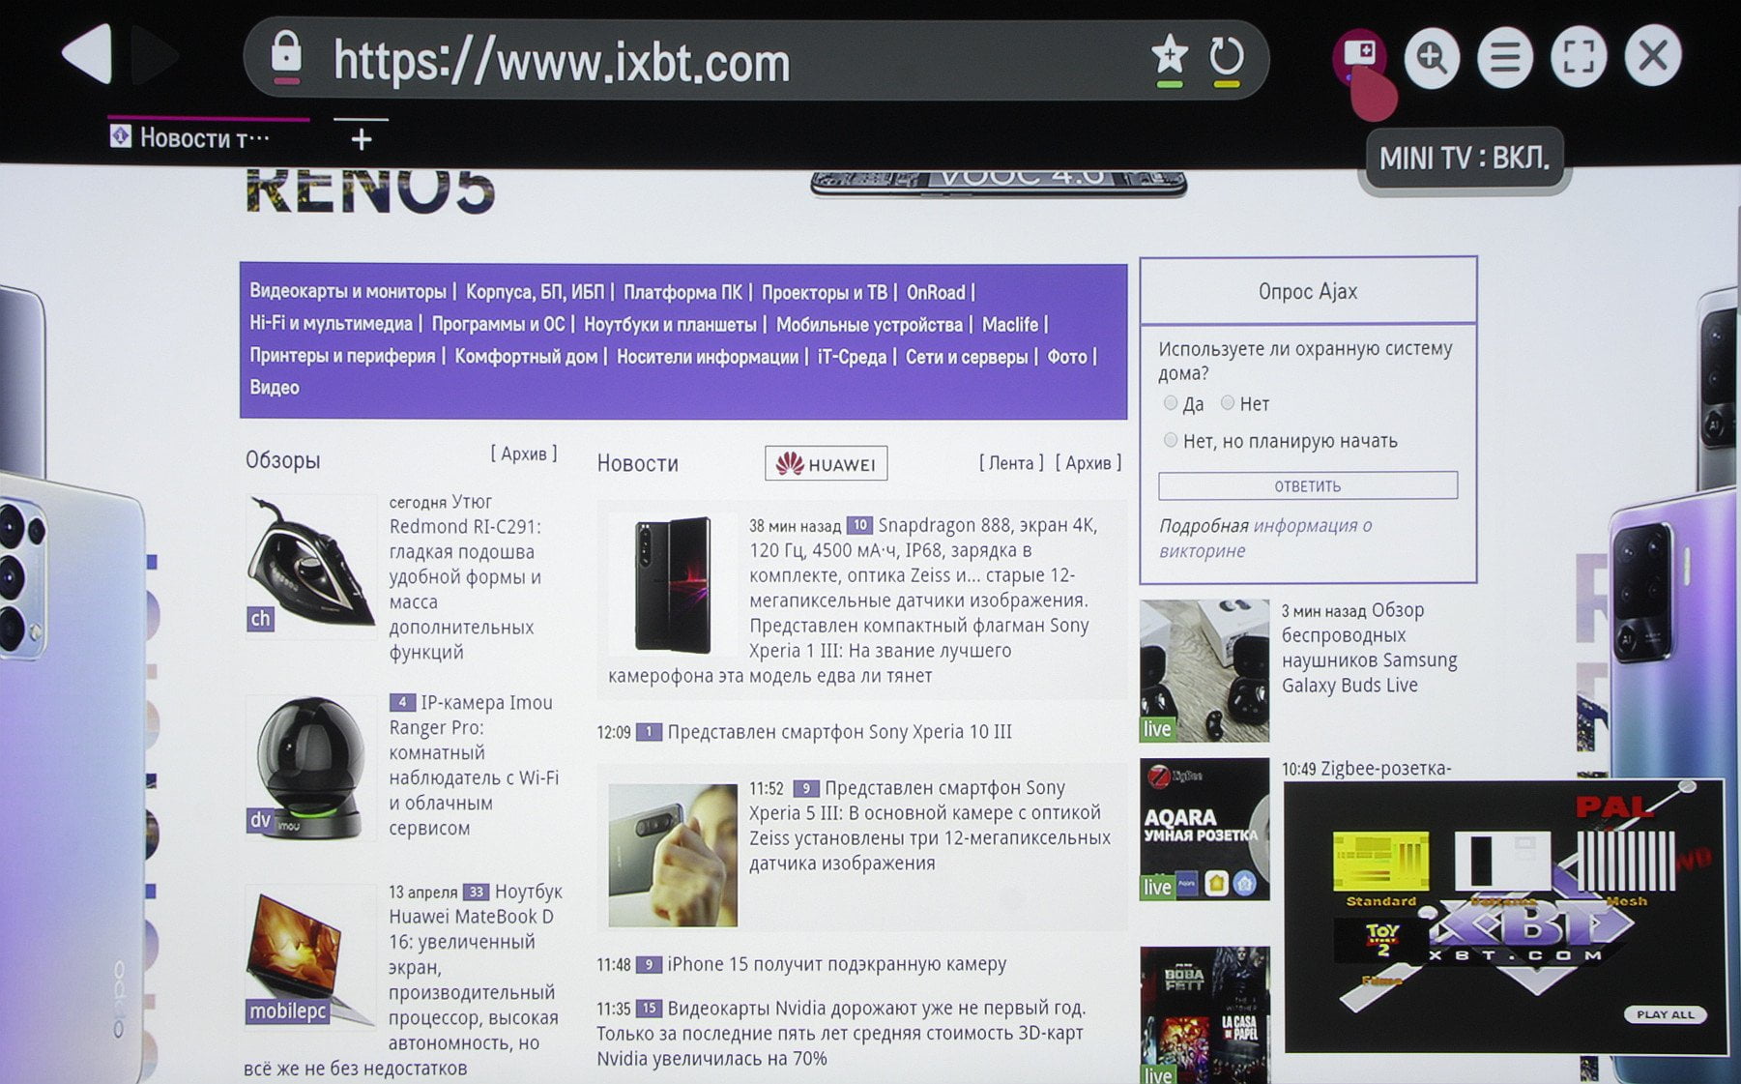Switch to full screen mode
Image resolution: width=1741 pixels, height=1084 pixels.
1579,57
